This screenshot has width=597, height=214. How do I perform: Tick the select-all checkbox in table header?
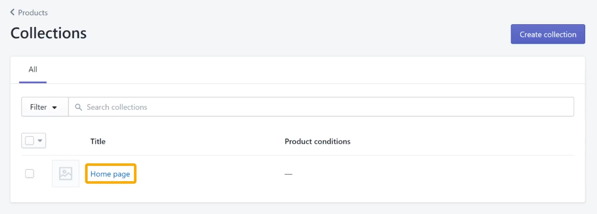(x=30, y=141)
